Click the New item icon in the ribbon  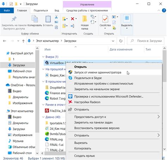[x=93, y=17]
